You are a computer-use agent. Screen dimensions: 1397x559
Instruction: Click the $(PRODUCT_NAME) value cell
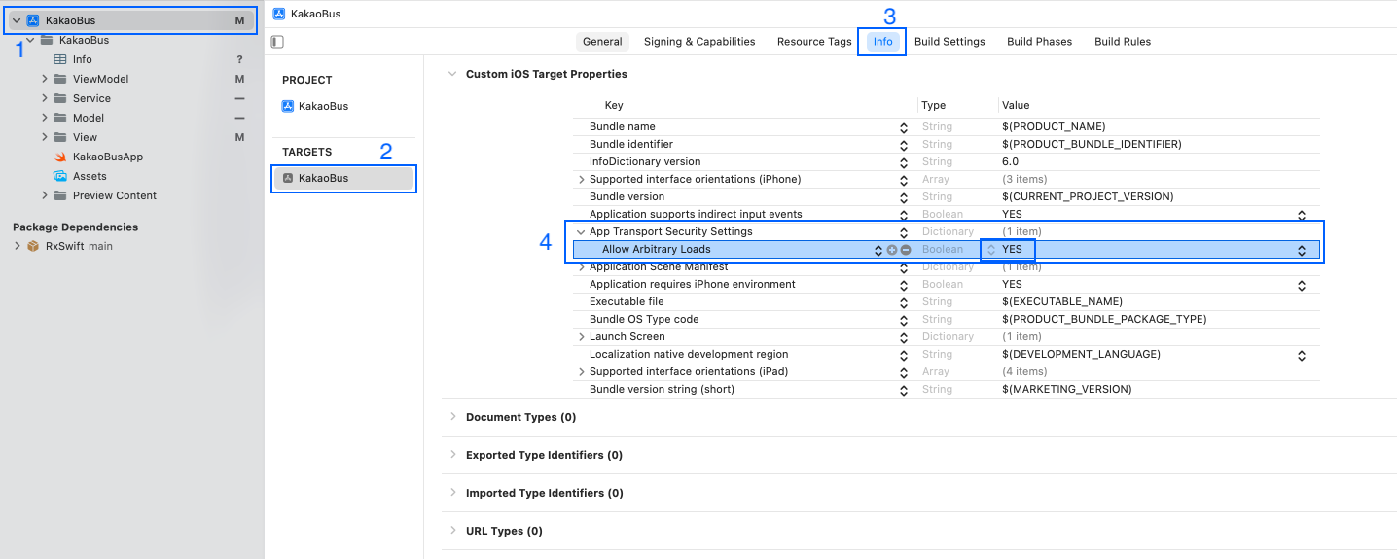pyautogui.click(x=1054, y=127)
